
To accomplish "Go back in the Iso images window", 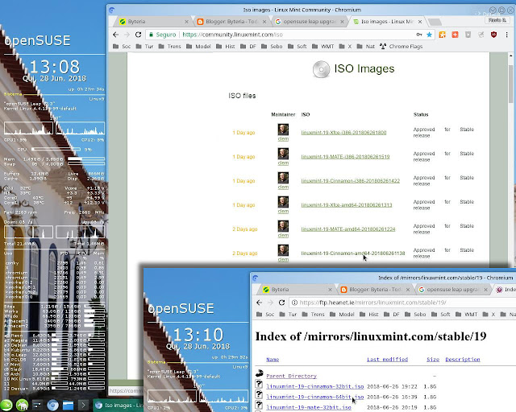I will [115, 35].
